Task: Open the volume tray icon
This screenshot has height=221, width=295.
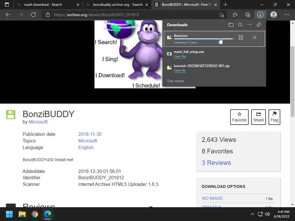Action: [267, 214]
